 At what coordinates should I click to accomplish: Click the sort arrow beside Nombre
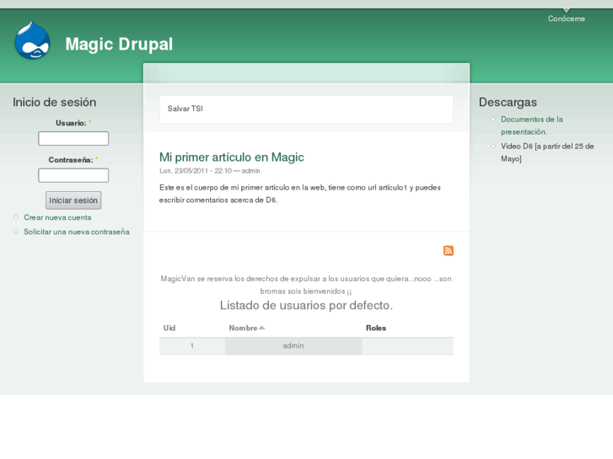click(262, 328)
